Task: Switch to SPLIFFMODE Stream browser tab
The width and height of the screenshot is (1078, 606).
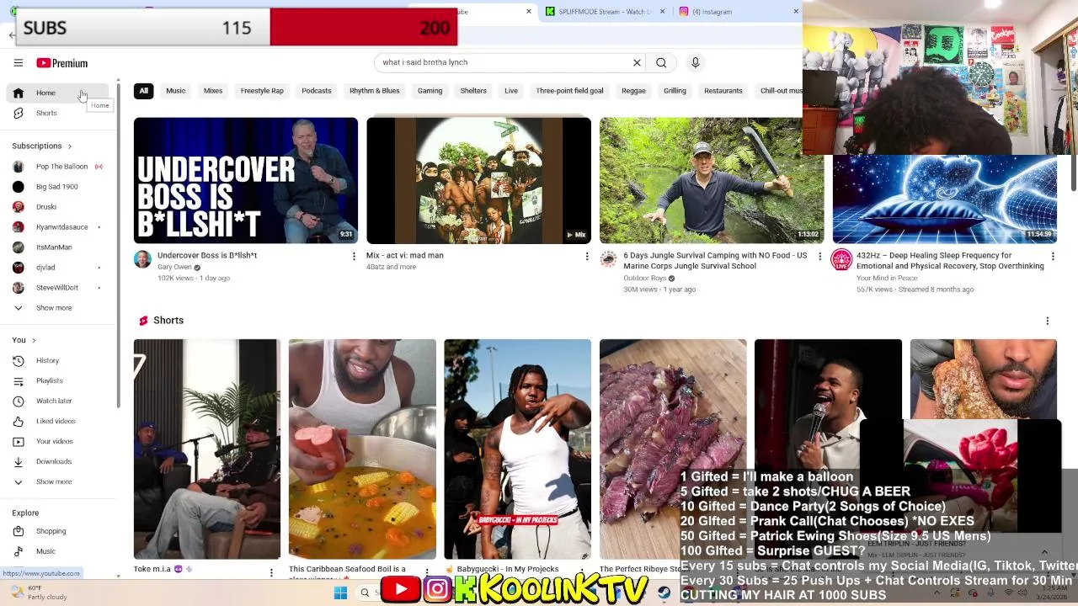Action: click(605, 12)
